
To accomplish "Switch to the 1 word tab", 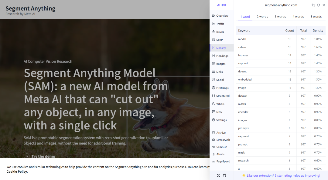I will tap(245, 17).
